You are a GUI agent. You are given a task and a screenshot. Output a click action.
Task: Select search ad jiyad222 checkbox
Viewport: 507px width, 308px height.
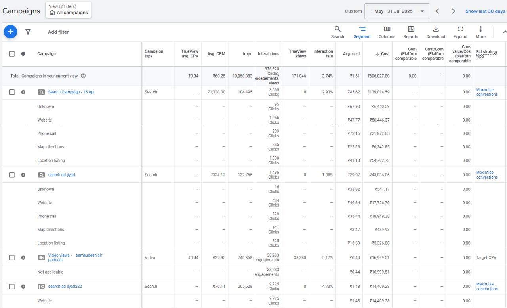pos(12,287)
